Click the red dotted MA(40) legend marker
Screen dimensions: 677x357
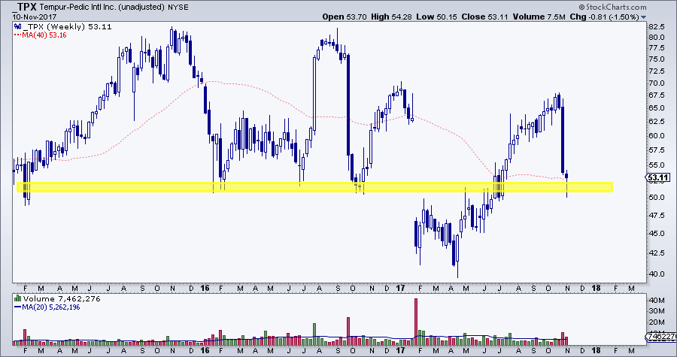click(x=17, y=35)
